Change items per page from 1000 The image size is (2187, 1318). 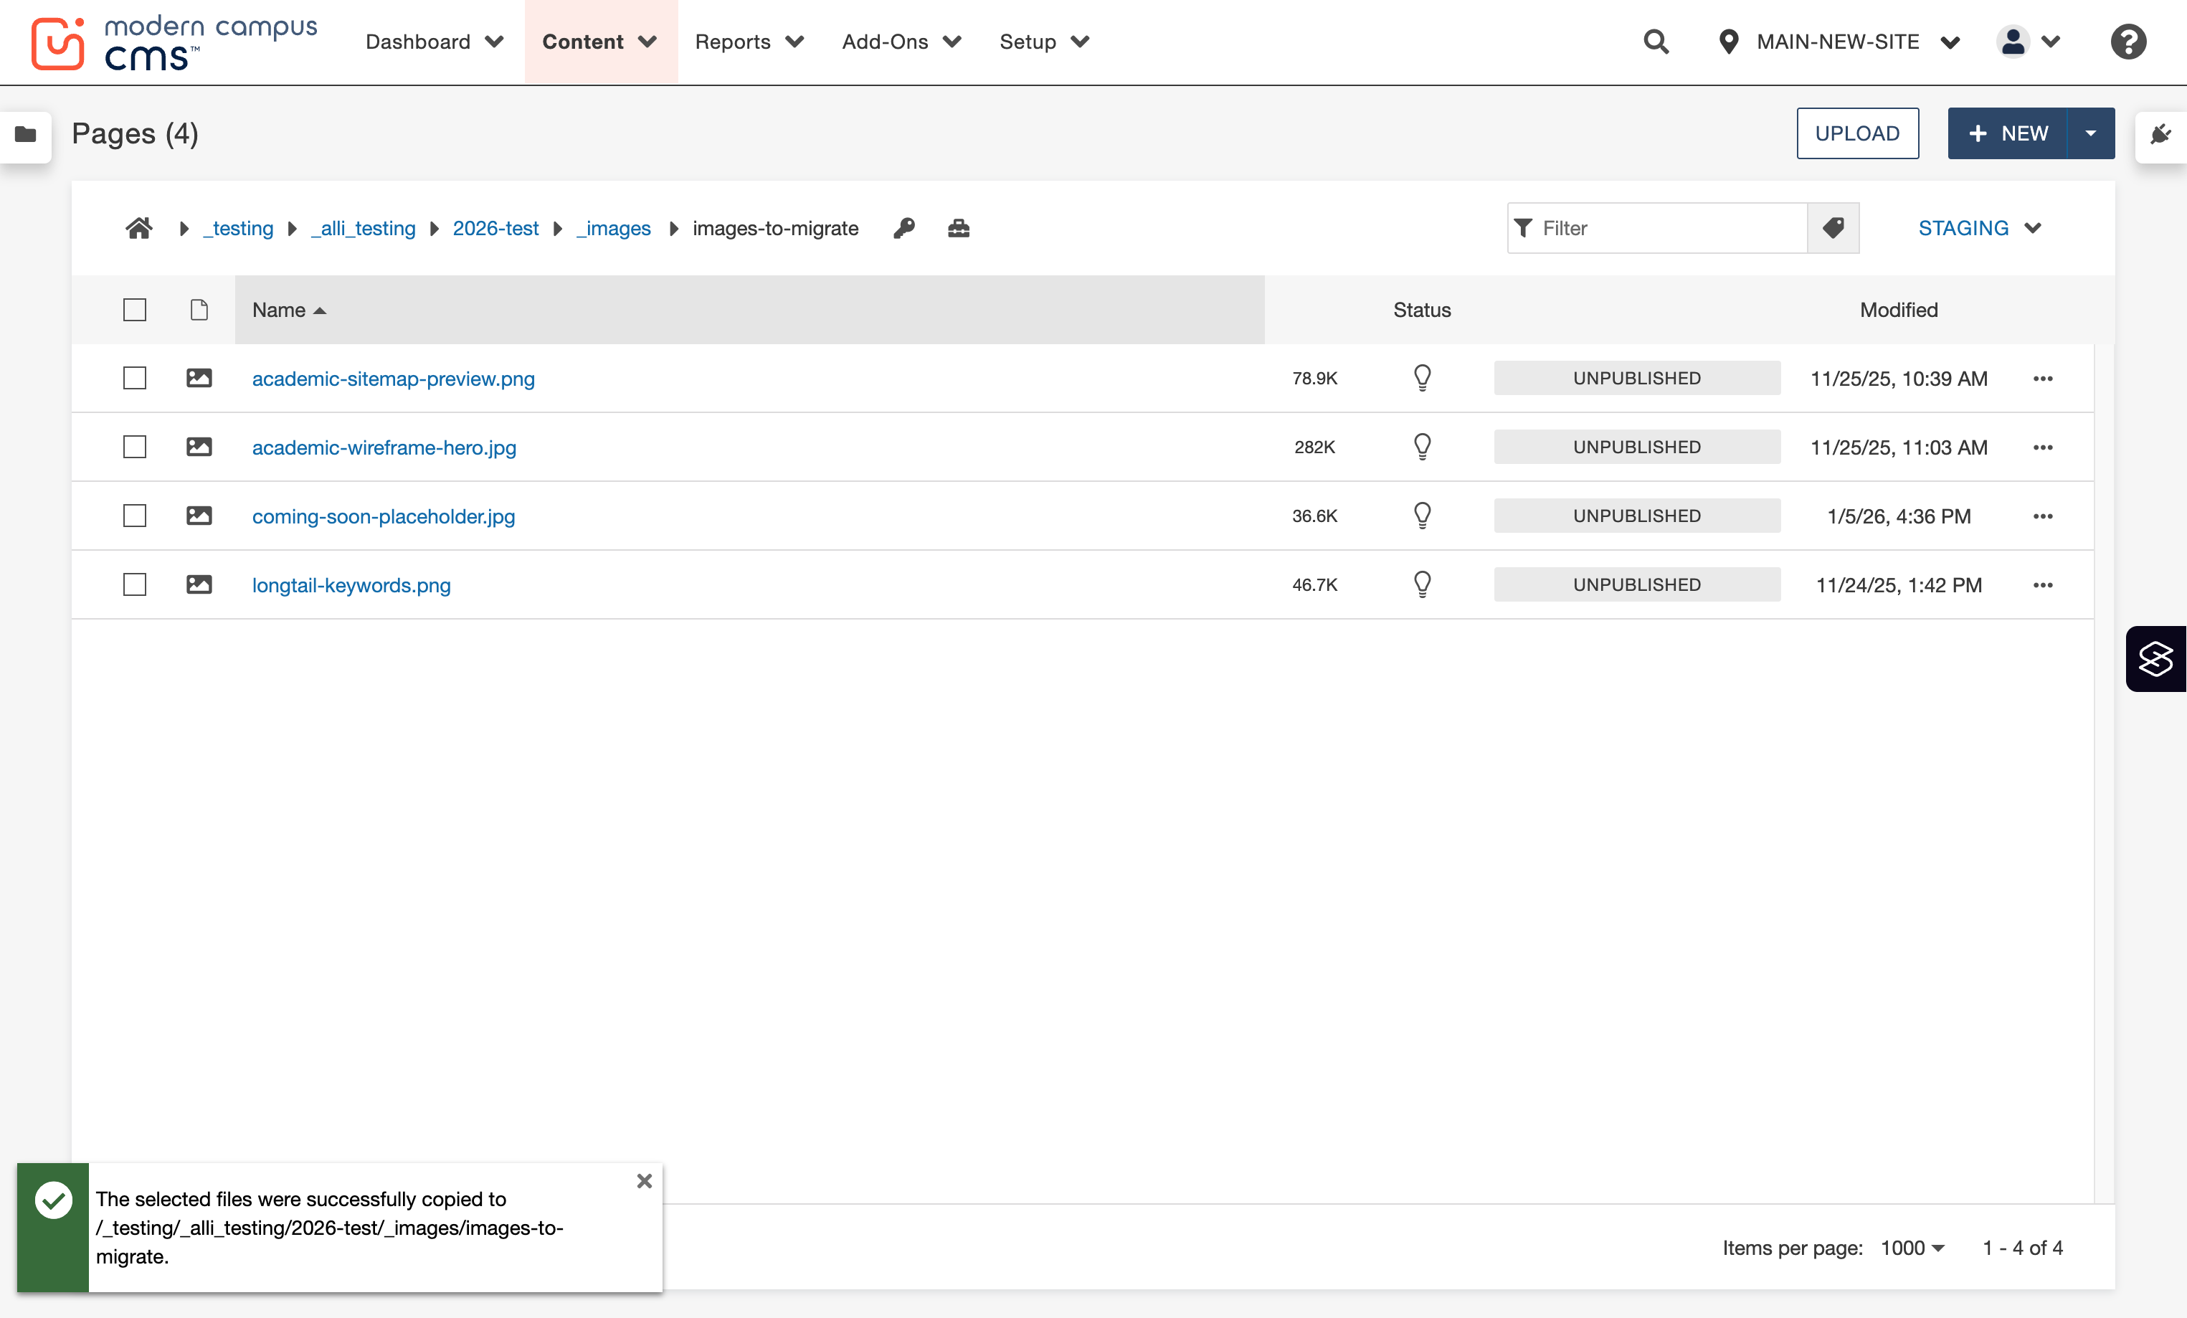click(x=1912, y=1248)
